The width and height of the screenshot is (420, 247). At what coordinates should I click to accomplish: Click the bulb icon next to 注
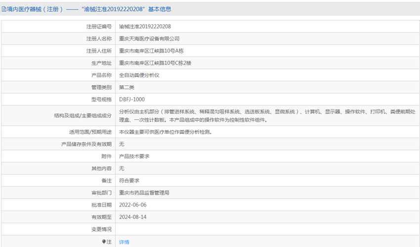pos(104,242)
